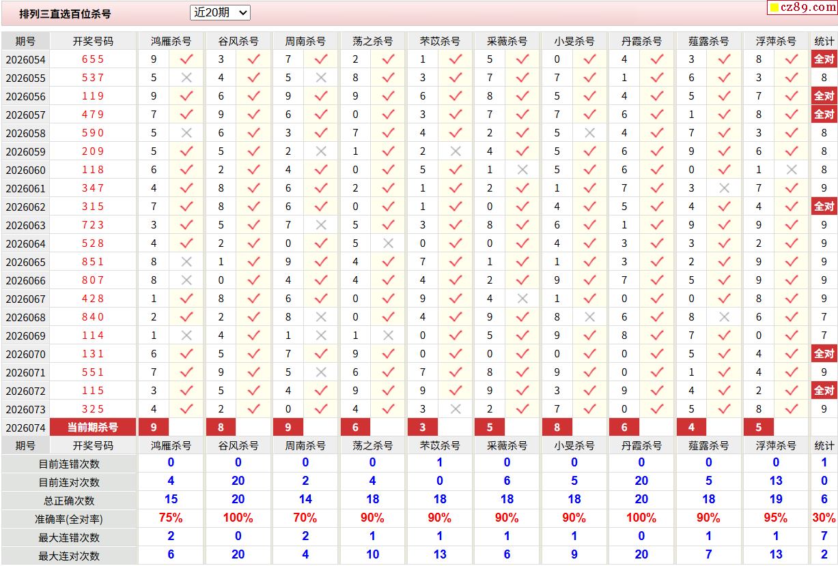Click X mark for 周南杀号 in row 2026063
Screen dimensions: 838x566
coord(321,225)
